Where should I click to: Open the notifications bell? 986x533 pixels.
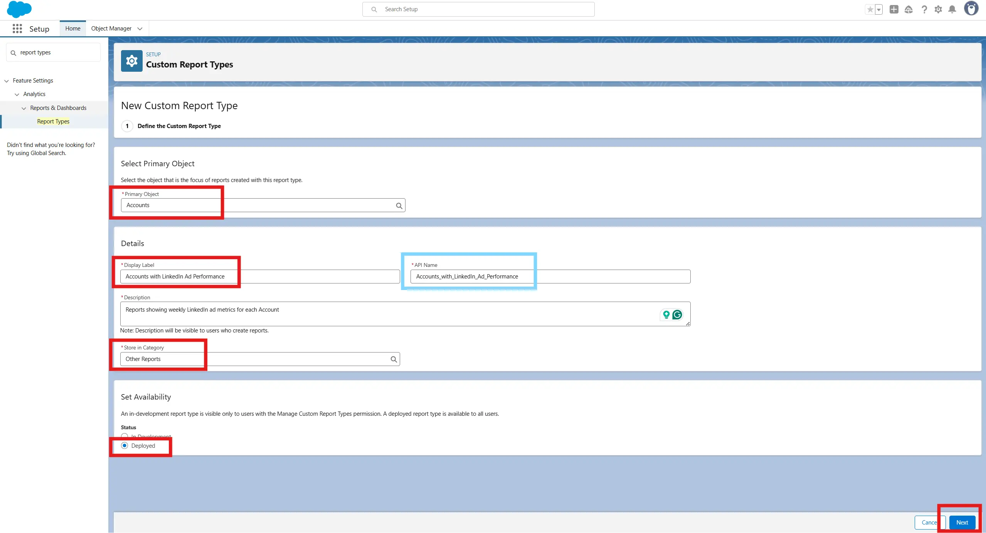point(952,9)
